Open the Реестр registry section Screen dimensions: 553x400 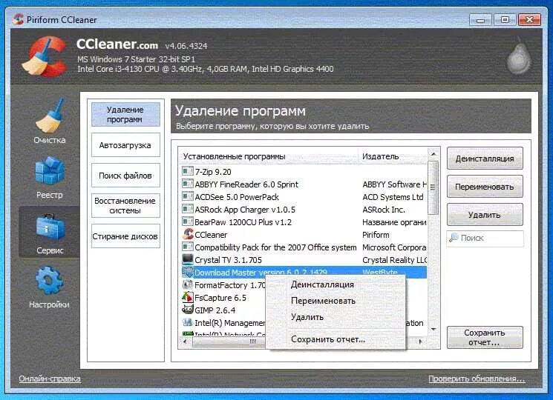pyautogui.click(x=50, y=178)
